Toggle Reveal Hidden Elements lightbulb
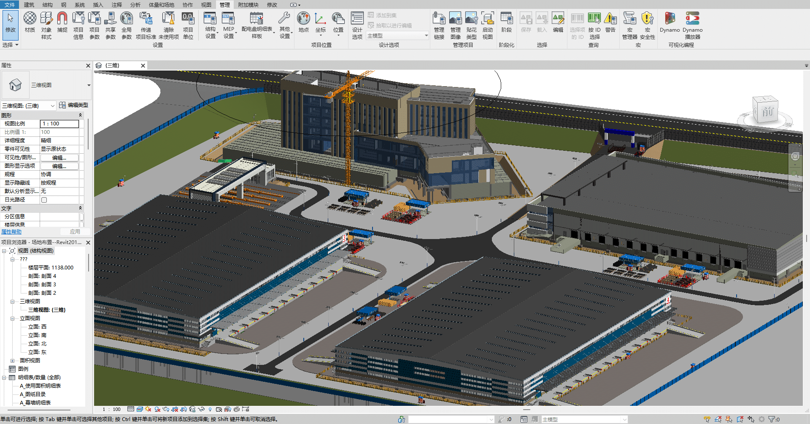The image size is (810, 424). coord(210,409)
